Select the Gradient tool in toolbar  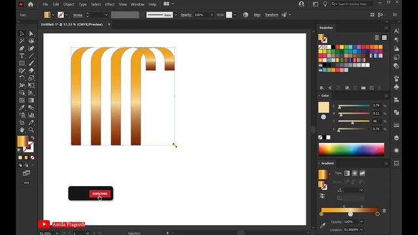click(31, 101)
